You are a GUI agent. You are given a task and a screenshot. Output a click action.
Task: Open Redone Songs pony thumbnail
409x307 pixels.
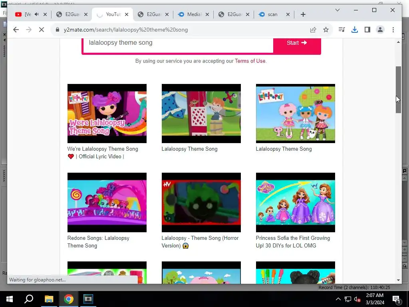(107, 202)
